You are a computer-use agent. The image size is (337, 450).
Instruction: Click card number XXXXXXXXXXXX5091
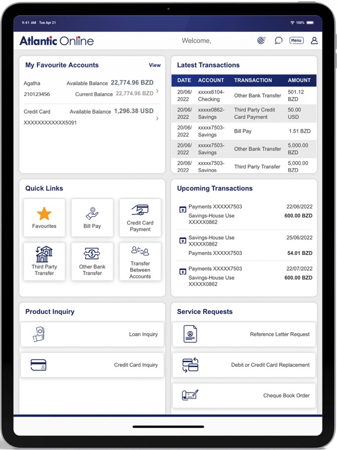coord(50,122)
